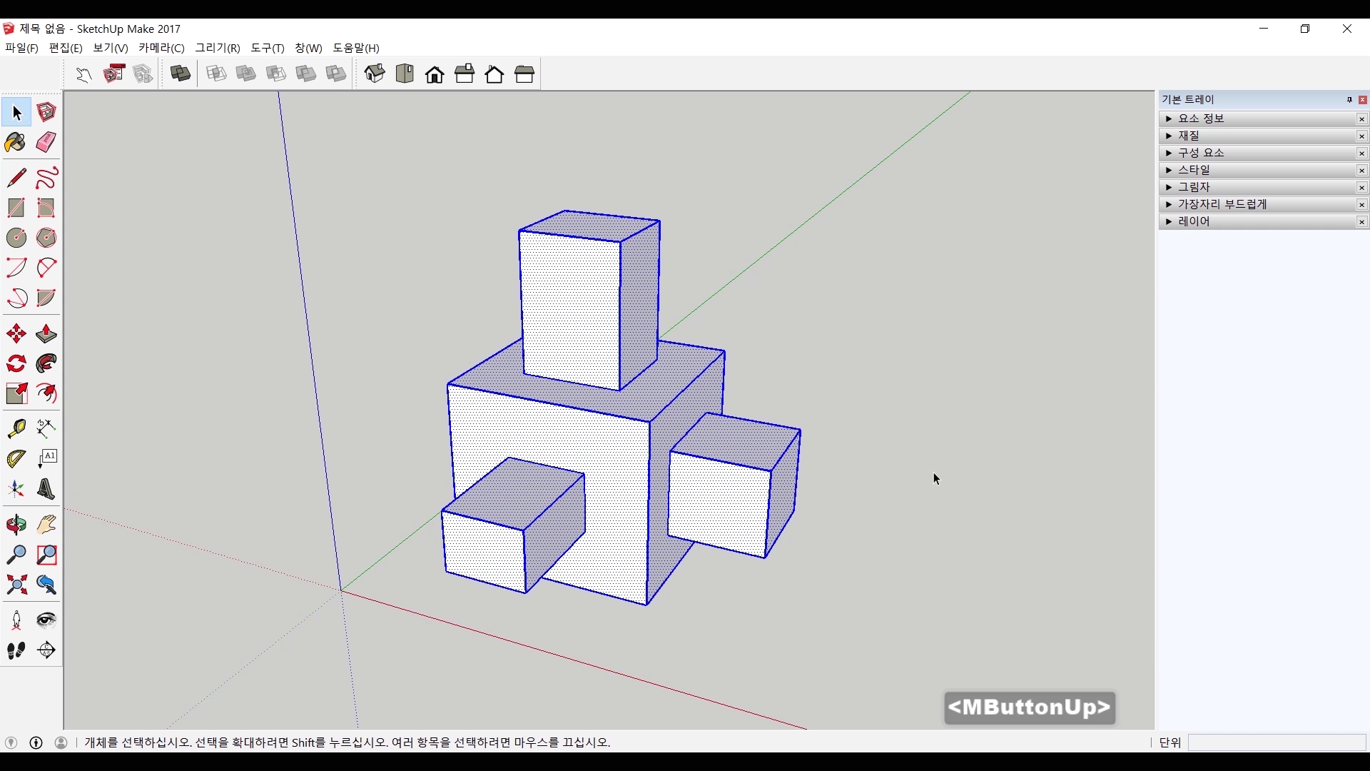Click the geo-location status bar icon

click(x=11, y=742)
